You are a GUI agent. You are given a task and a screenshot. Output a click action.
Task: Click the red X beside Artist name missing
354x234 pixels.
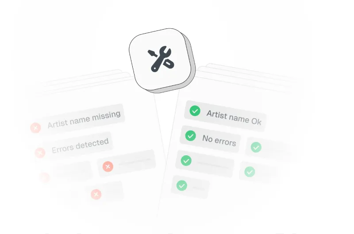point(35,128)
